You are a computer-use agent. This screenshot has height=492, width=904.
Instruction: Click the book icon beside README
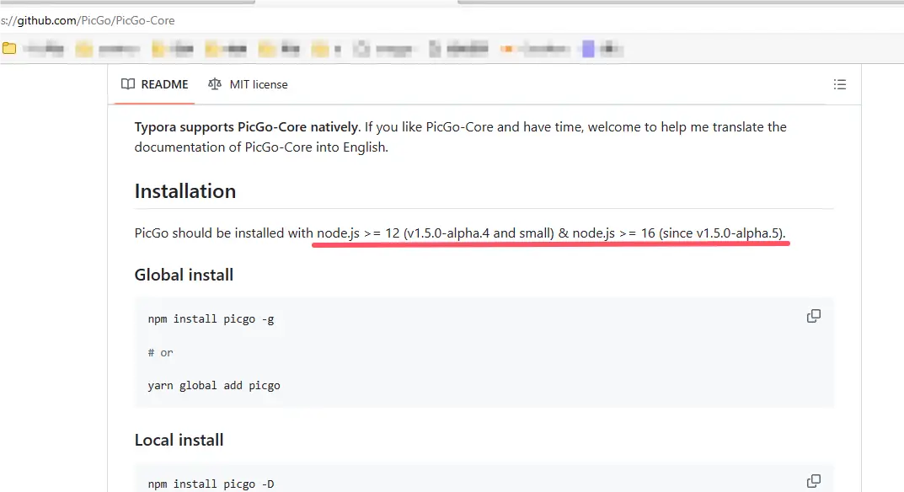pos(128,84)
